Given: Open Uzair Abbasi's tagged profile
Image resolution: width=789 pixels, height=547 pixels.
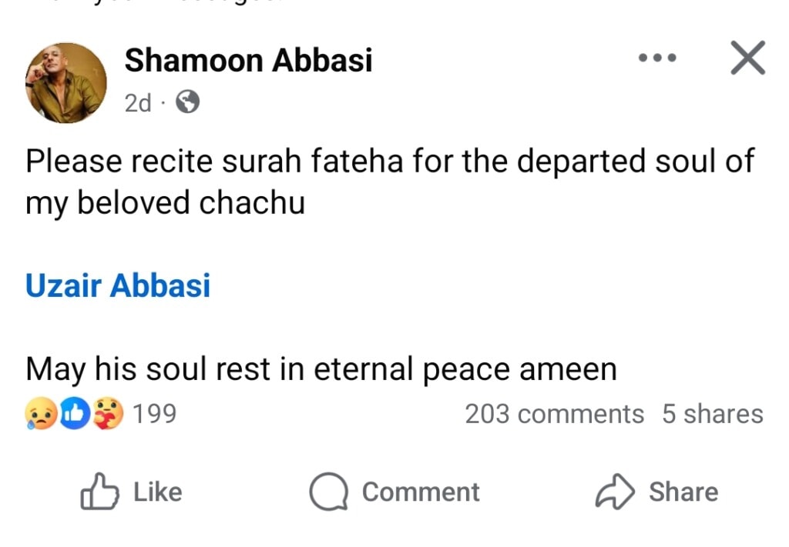Looking at the screenshot, I should click(119, 285).
